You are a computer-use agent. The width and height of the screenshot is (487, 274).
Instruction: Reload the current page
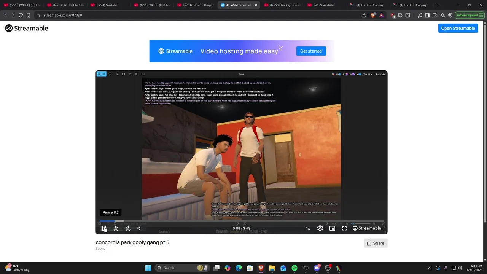[21, 15]
